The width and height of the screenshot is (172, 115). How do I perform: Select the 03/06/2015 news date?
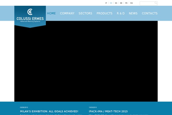coord(24,108)
